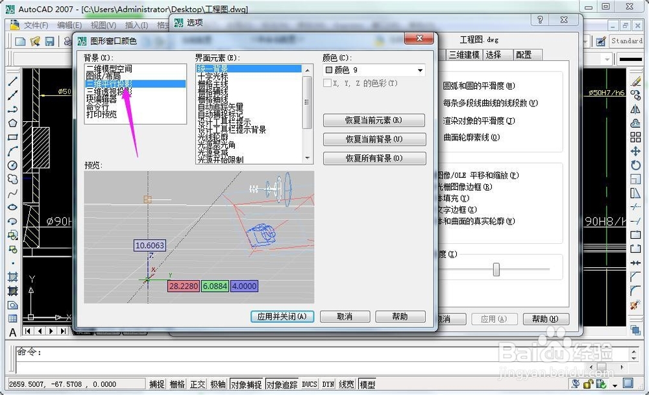
Task: Select the Mirror modify tool
Action: [x=636, y=109]
